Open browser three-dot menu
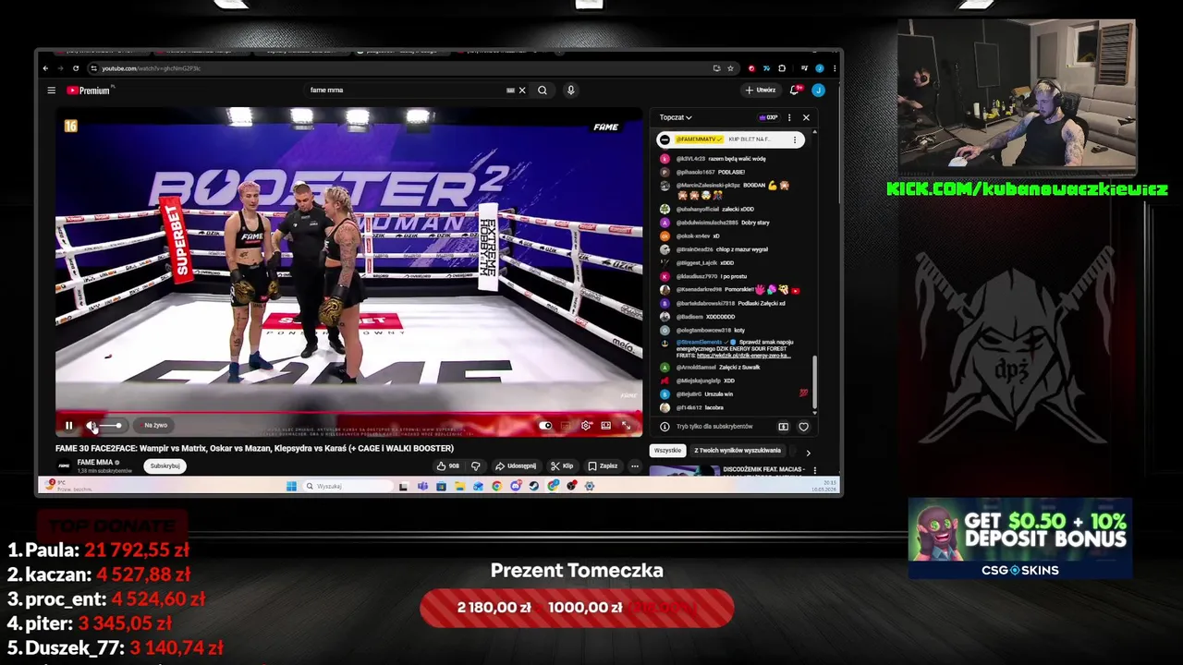 [x=834, y=68]
